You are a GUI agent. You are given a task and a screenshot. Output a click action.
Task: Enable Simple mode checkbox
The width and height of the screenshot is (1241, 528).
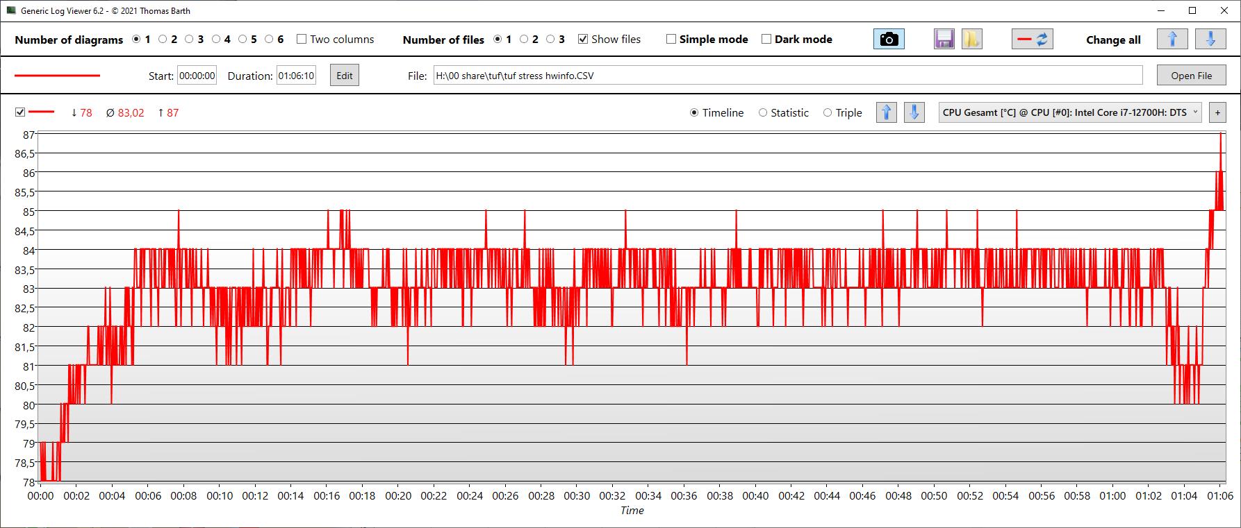[x=671, y=40]
